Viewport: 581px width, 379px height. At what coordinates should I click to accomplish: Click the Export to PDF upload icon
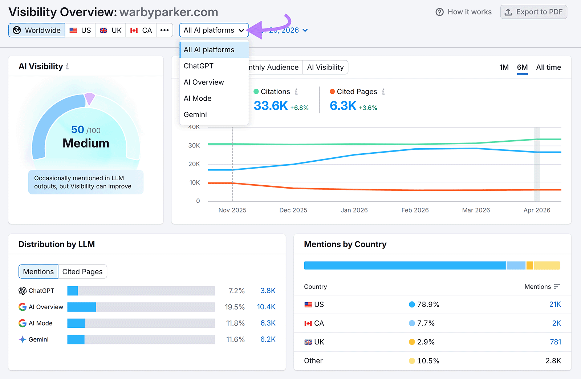point(508,12)
